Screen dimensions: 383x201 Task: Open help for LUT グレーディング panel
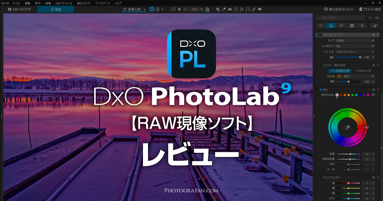[x=378, y=35]
